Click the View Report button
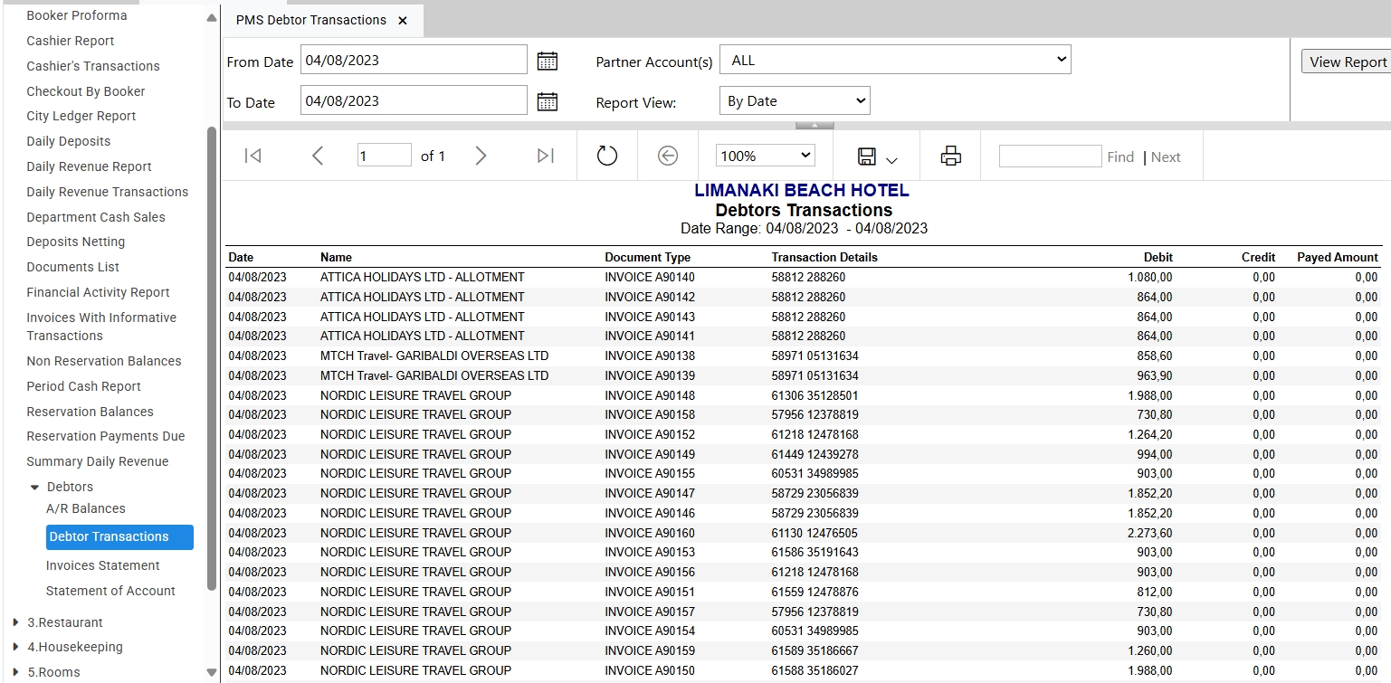The width and height of the screenshot is (1391, 683). 1348,62
